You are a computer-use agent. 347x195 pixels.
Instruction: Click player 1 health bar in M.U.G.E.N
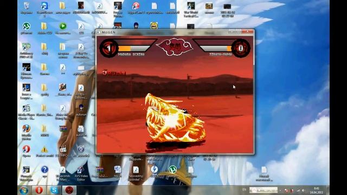tap(134, 48)
